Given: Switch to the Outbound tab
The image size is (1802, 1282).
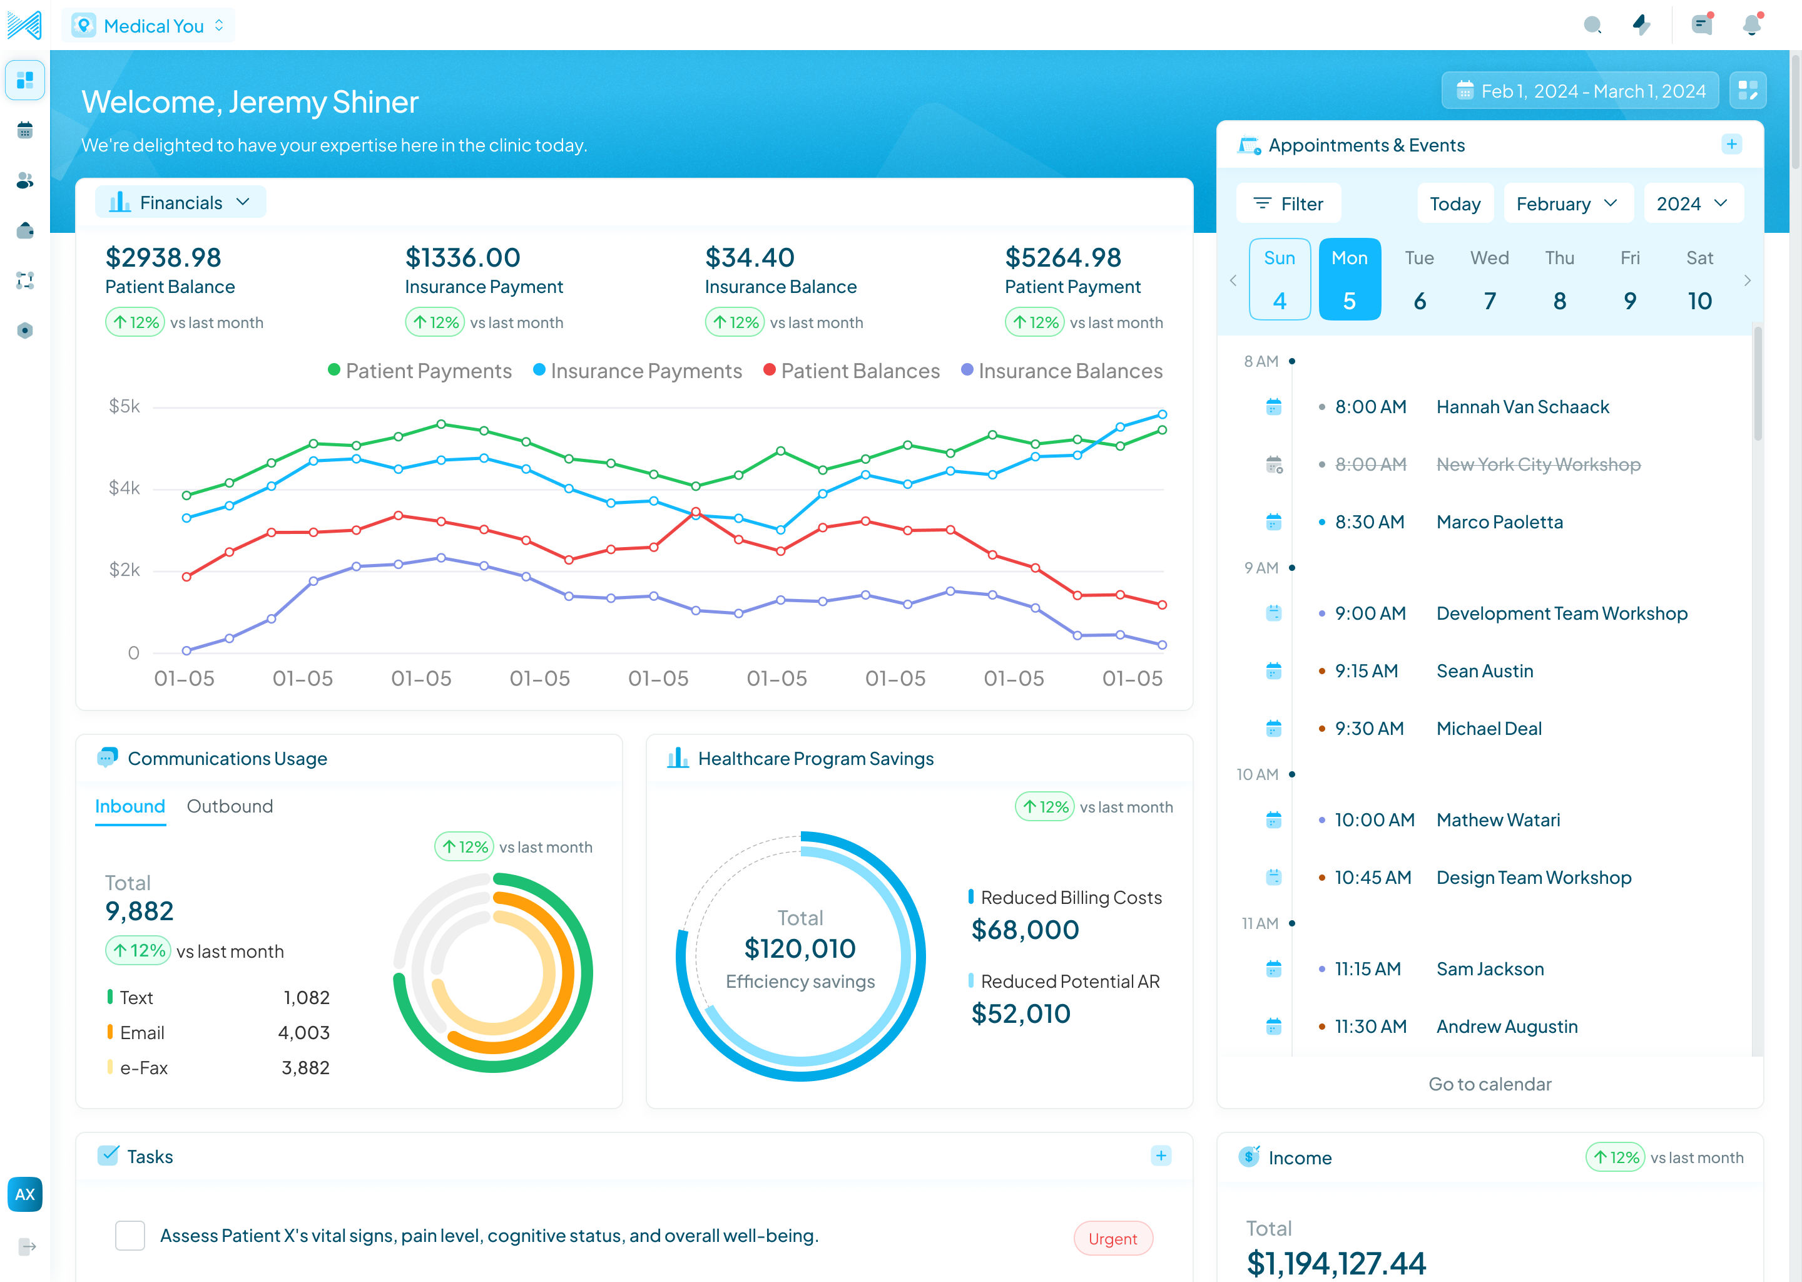Looking at the screenshot, I should pyautogui.click(x=230, y=806).
